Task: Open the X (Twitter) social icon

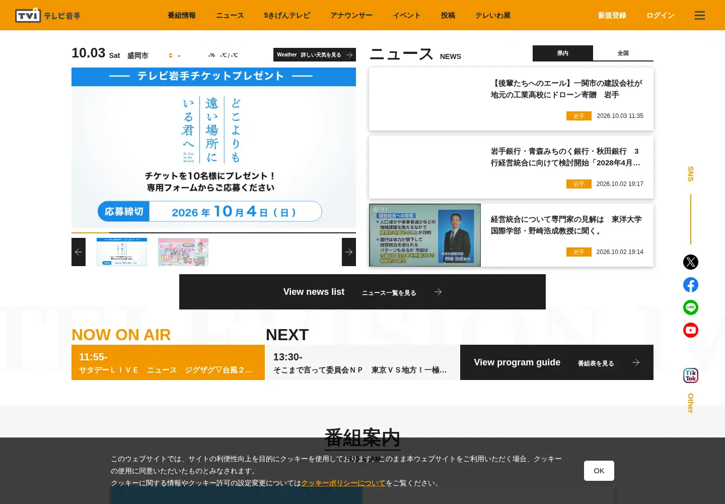Action: click(691, 262)
